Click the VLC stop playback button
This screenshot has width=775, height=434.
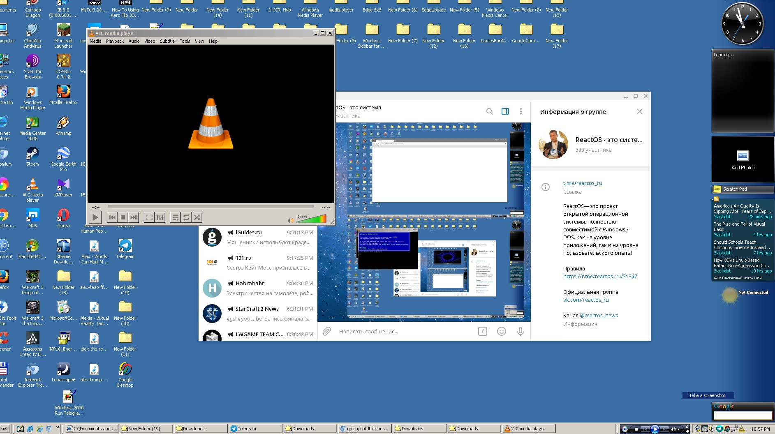[123, 217]
